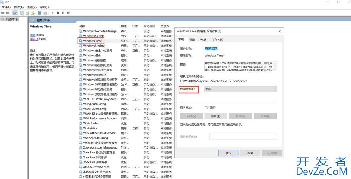The height and width of the screenshot is (179, 351).
Task: Click the Pause Service toolbar icon
Action: pyautogui.click(x=63, y=13)
